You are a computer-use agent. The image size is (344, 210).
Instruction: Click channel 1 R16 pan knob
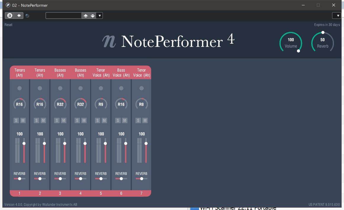coord(20,104)
